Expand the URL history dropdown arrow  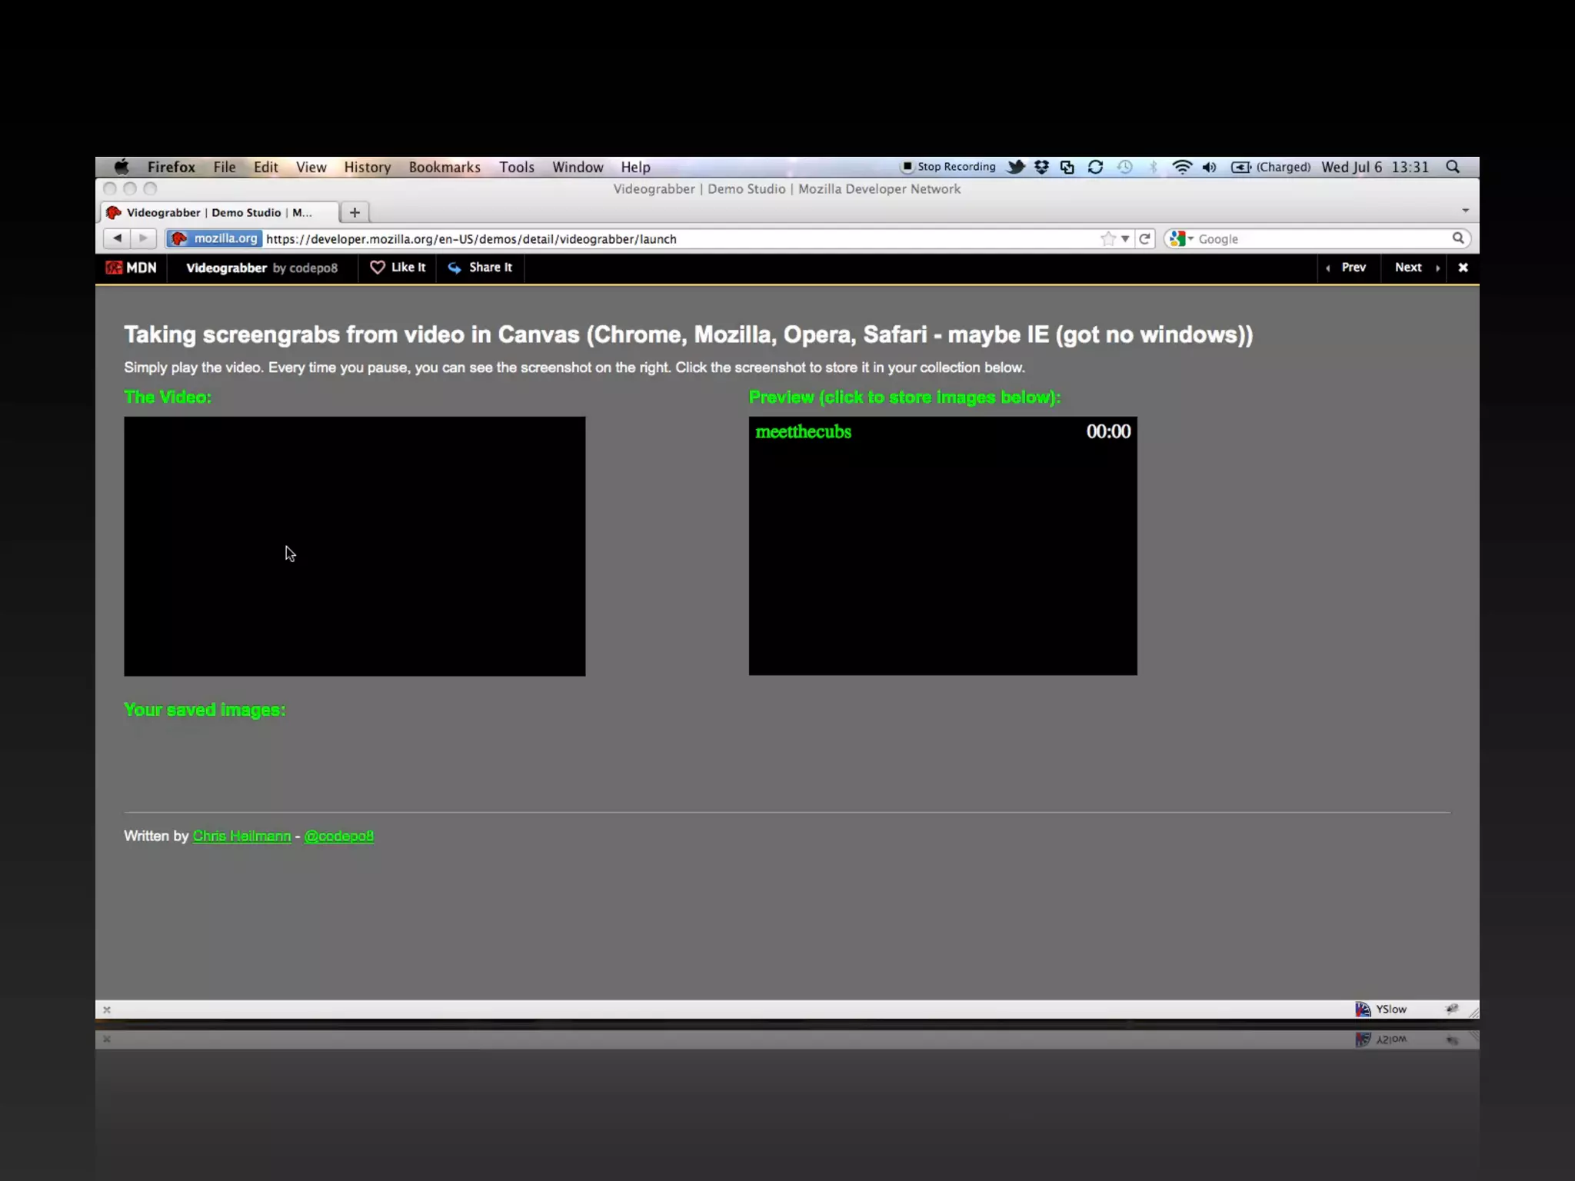click(x=1125, y=239)
